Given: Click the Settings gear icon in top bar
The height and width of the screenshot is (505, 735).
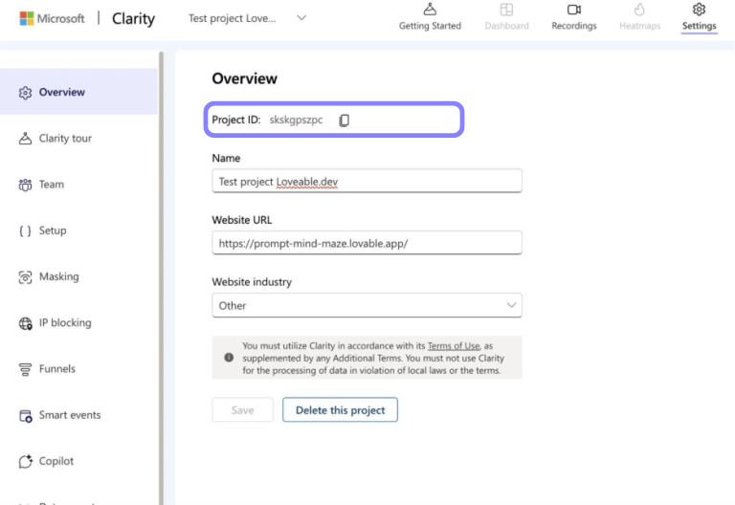Looking at the screenshot, I should 699,10.
